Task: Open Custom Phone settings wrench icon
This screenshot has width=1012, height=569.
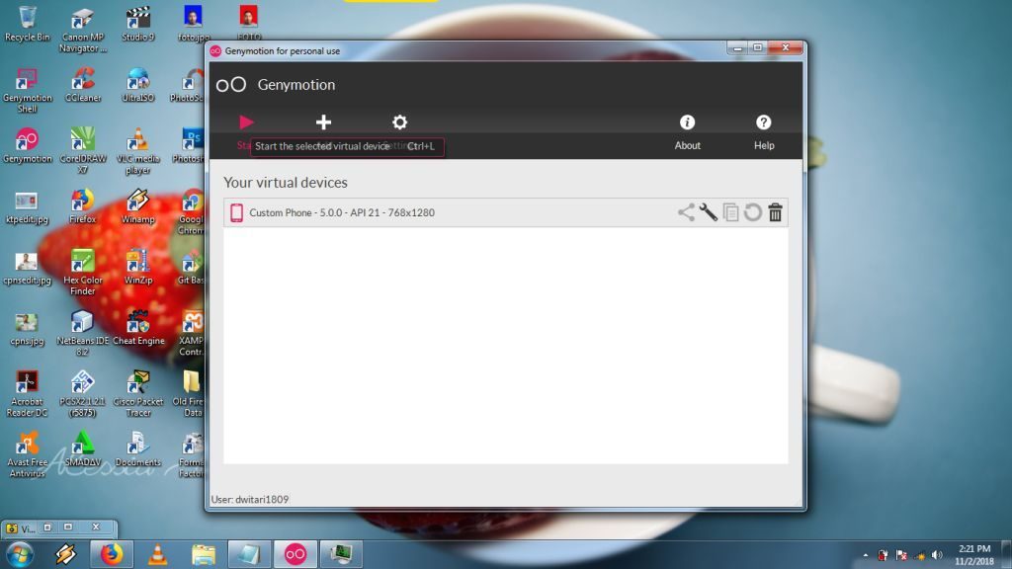Action: [708, 212]
